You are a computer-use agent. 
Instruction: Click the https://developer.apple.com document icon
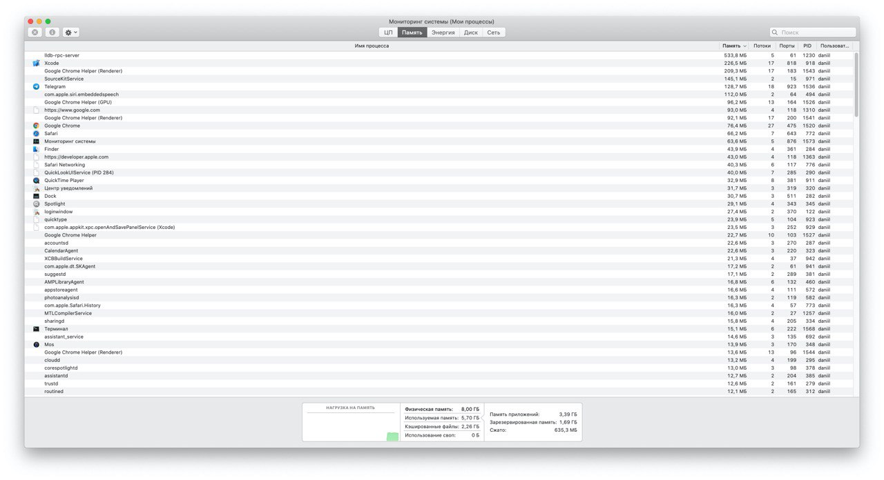(x=37, y=157)
